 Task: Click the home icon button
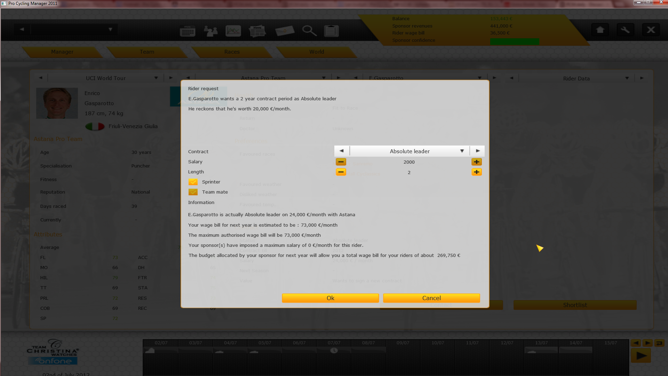point(600,30)
